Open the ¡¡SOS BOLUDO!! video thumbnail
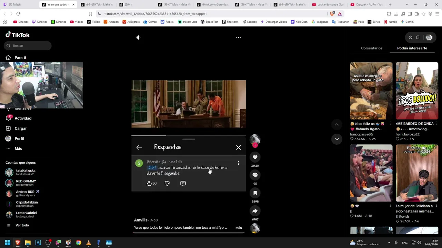Image resolution: width=442 pixels, height=248 pixels. (417, 91)
